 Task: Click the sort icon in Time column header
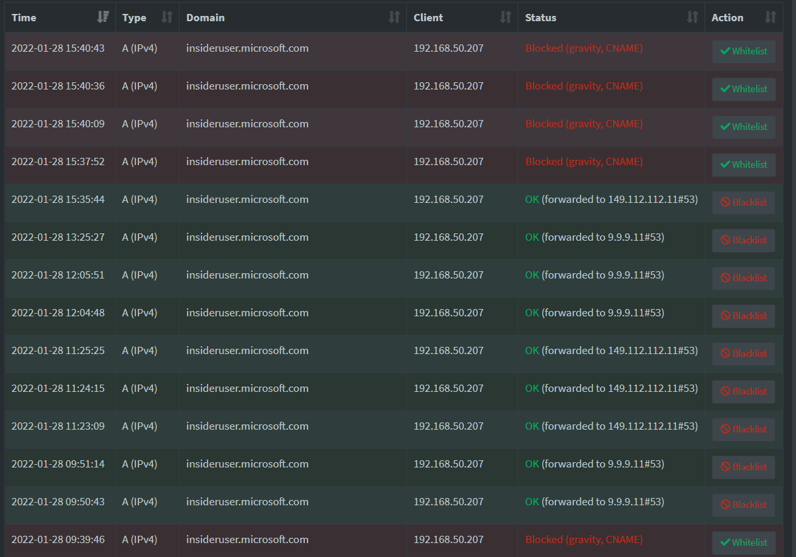coord(103,18)
